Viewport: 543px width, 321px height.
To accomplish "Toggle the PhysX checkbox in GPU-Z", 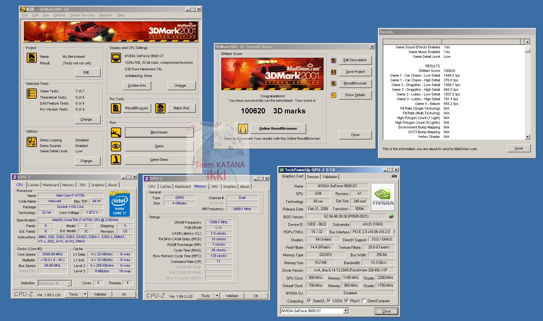I will (x=346, y=301).
